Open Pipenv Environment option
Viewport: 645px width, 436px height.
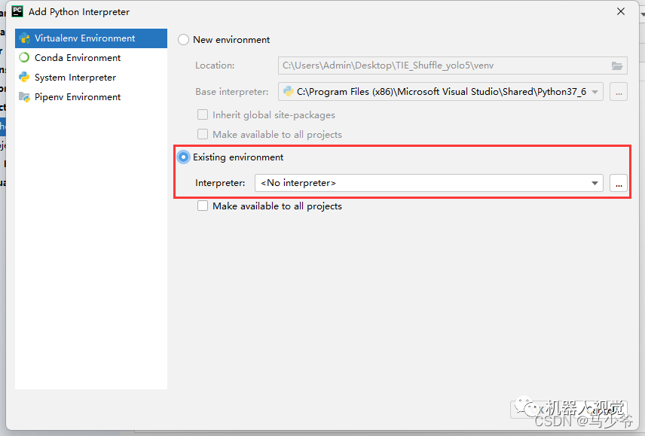point(91,97)
